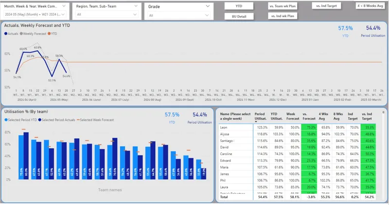Sort table by Period Utilisat. column header
Viewport: 389px width, 205px height.
[261, 116]
